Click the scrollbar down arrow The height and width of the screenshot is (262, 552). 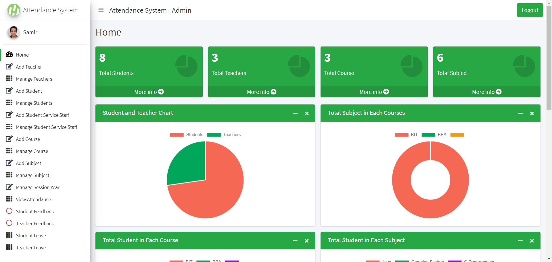tap(549, 259)
